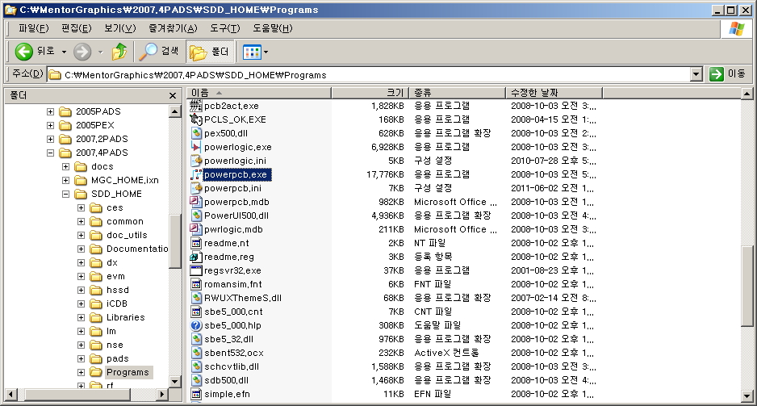Viewport: 757px width, 406px height.
Task: Click the folder tree left scroll arrow
Action: [x=10, y=395]
